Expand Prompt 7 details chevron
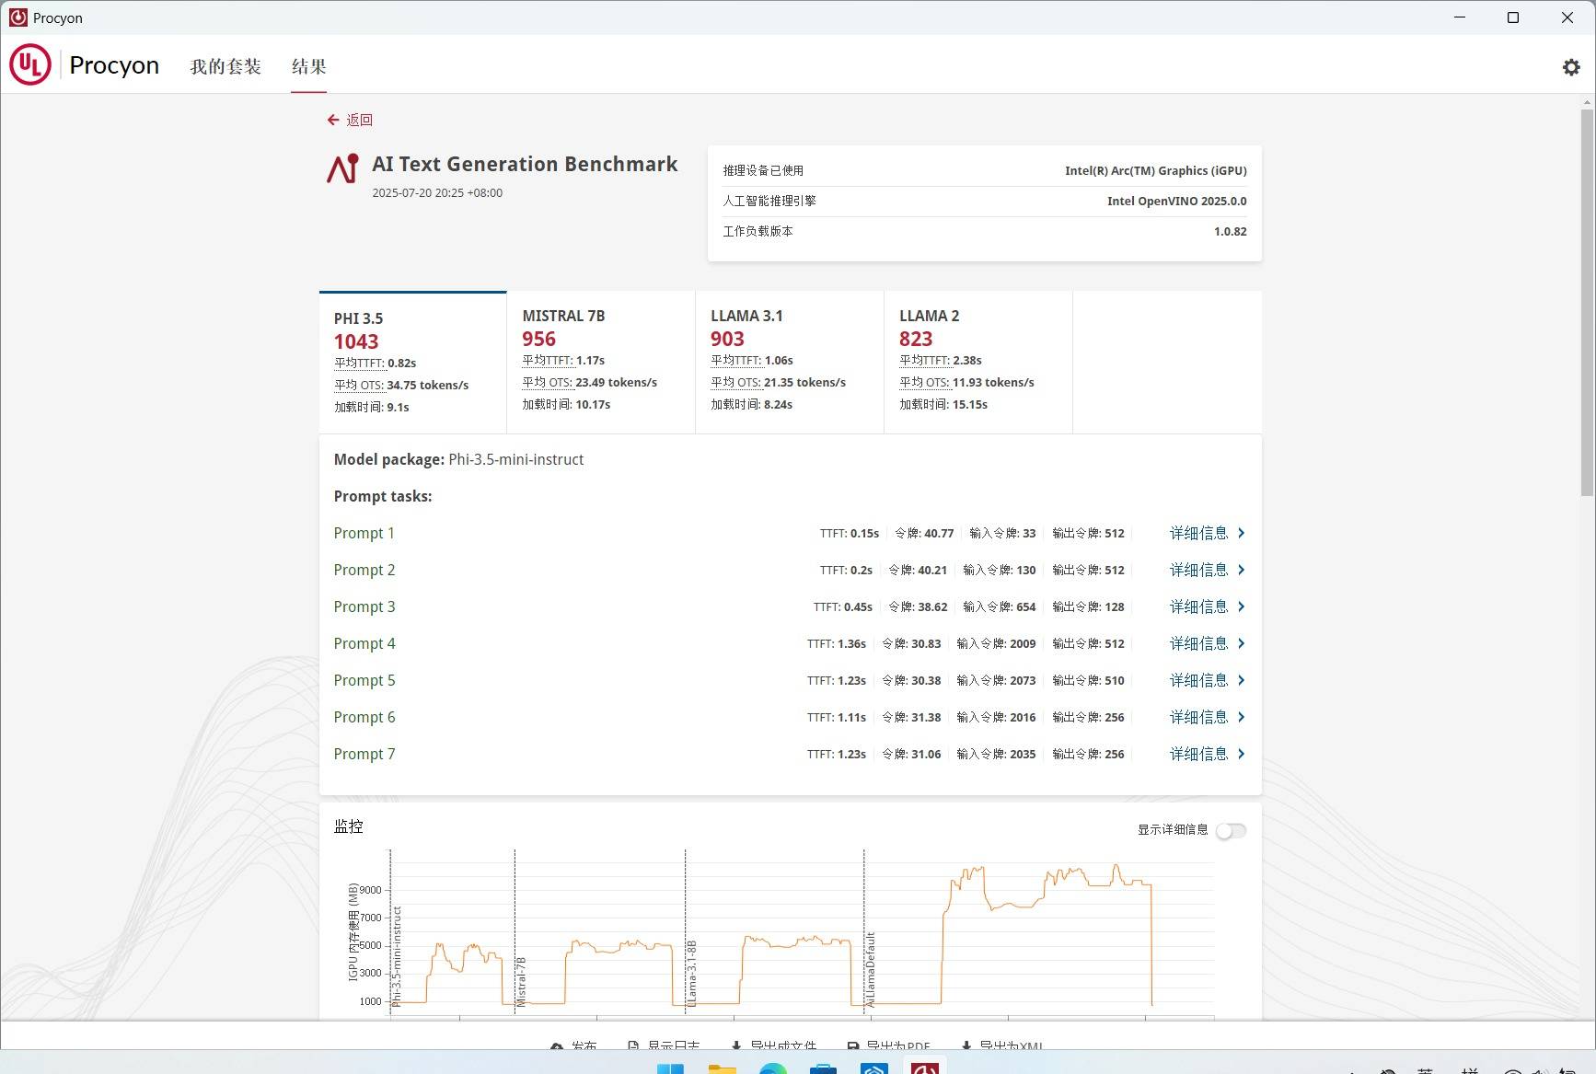1596x1074 pixels. pos(1242,754)
